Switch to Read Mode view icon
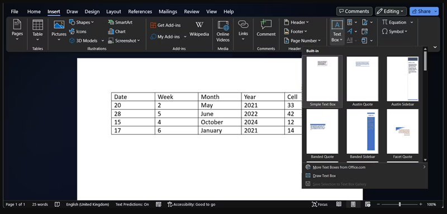This screenshot has height=214, width=447. [x=339, y=205]
